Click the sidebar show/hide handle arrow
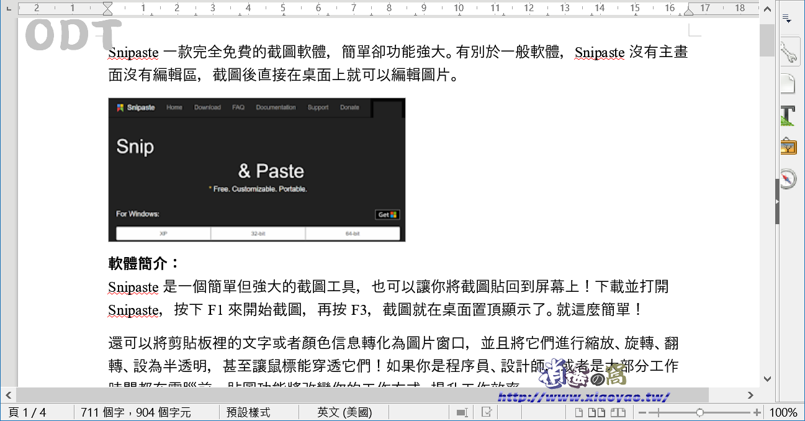 pos(777,202)
